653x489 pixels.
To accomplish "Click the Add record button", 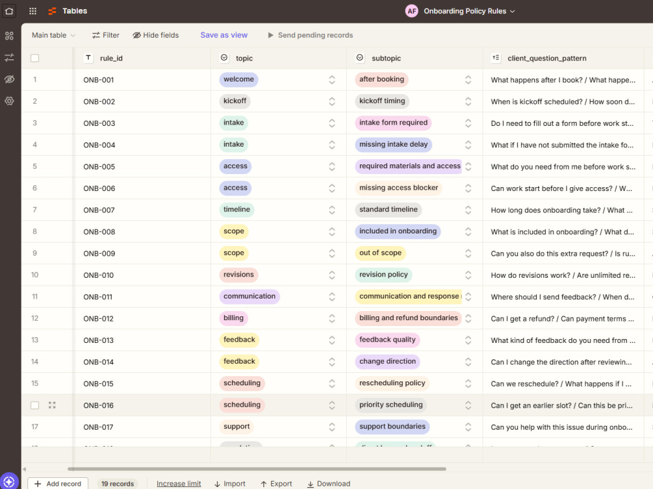I will 58,484.
